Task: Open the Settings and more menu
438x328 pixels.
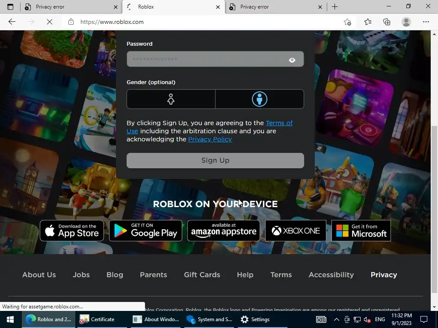Action: click(x=426, y=22)
